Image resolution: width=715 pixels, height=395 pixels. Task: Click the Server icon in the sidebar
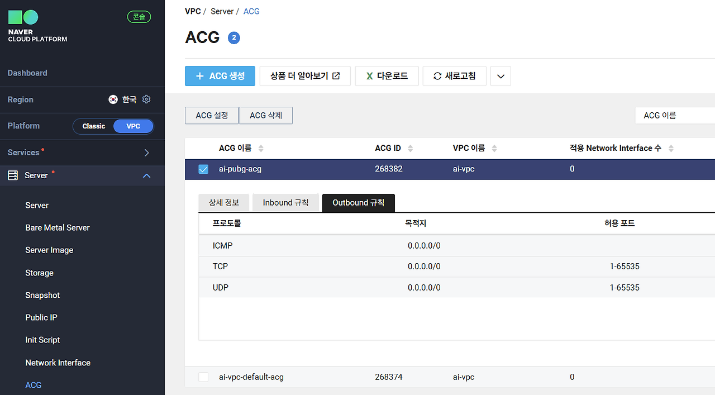pyautogui.click(x=12, y=175)
